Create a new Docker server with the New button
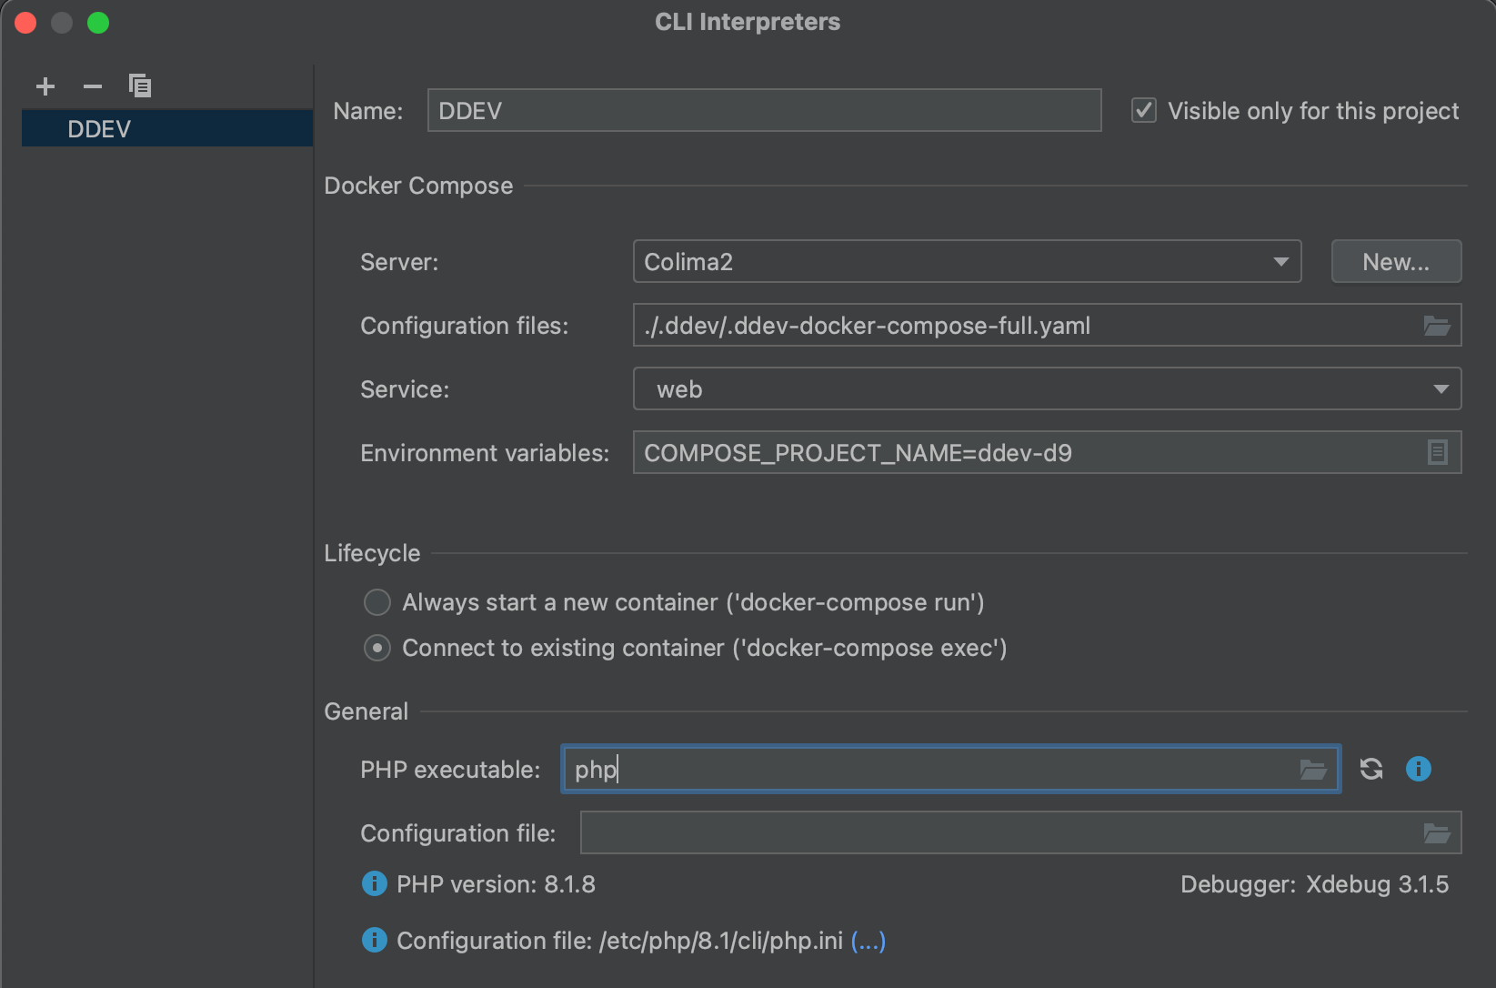The width and height of the screenshot is (1496, 988). [x=1396, y=261]
